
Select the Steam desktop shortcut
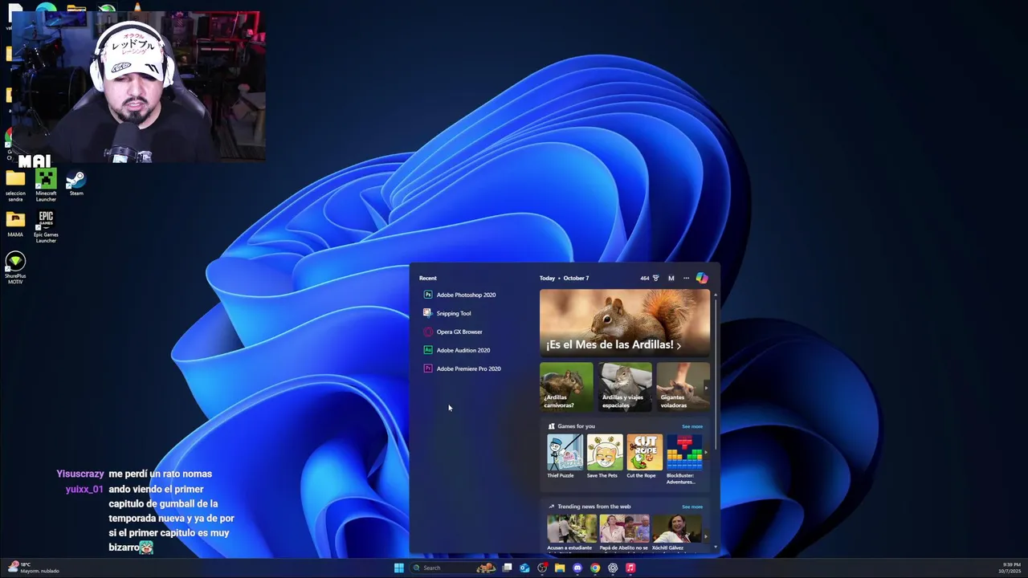click(76, 183)
